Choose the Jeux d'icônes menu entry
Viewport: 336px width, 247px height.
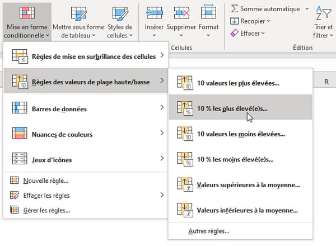coord(86,159)
